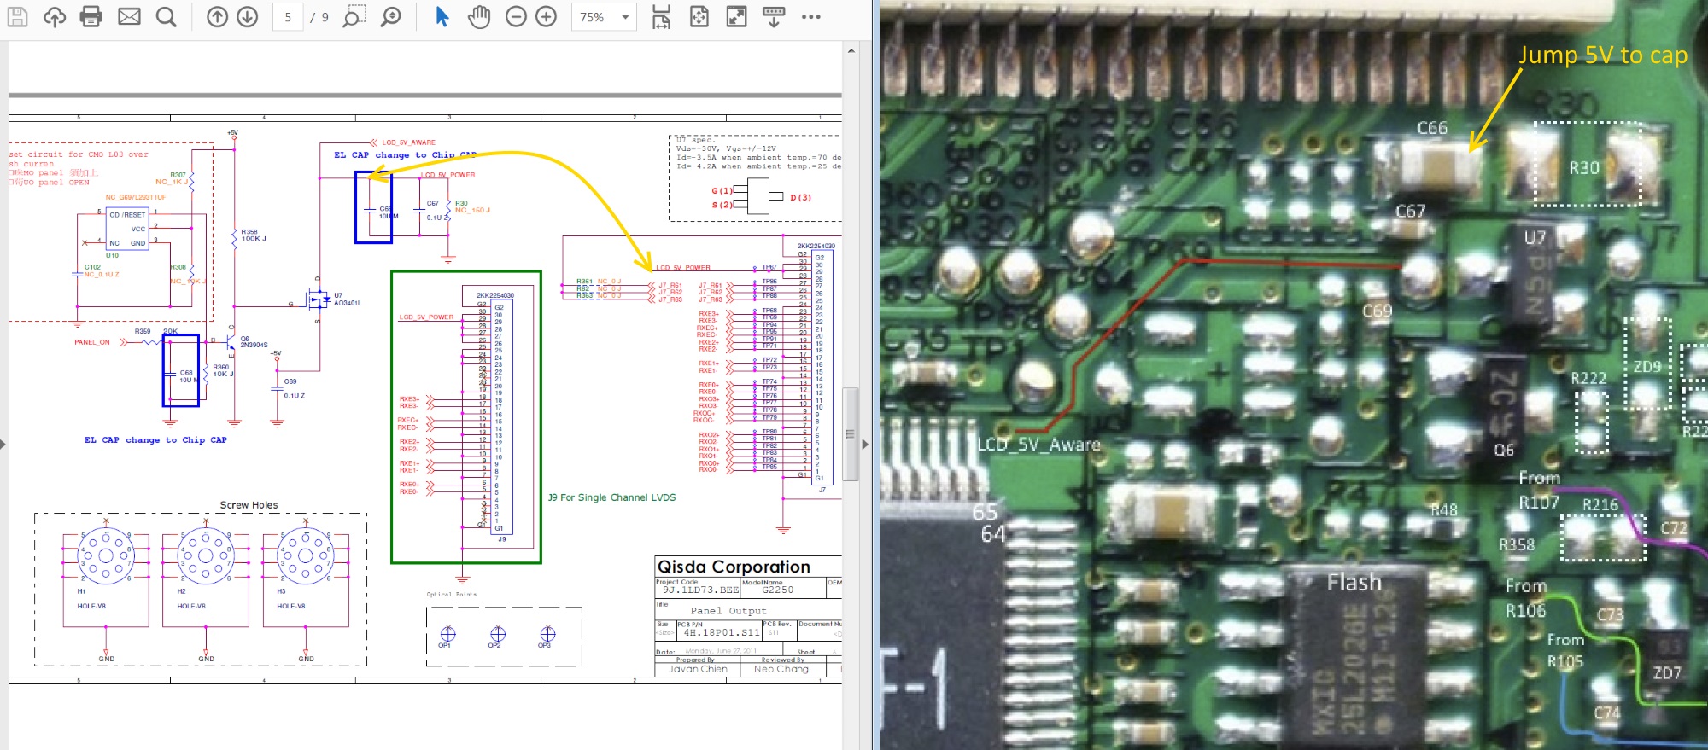Screen dimensions: 1708x750
Task: Zoom in with the plus button
Action: tap(546, 17)
